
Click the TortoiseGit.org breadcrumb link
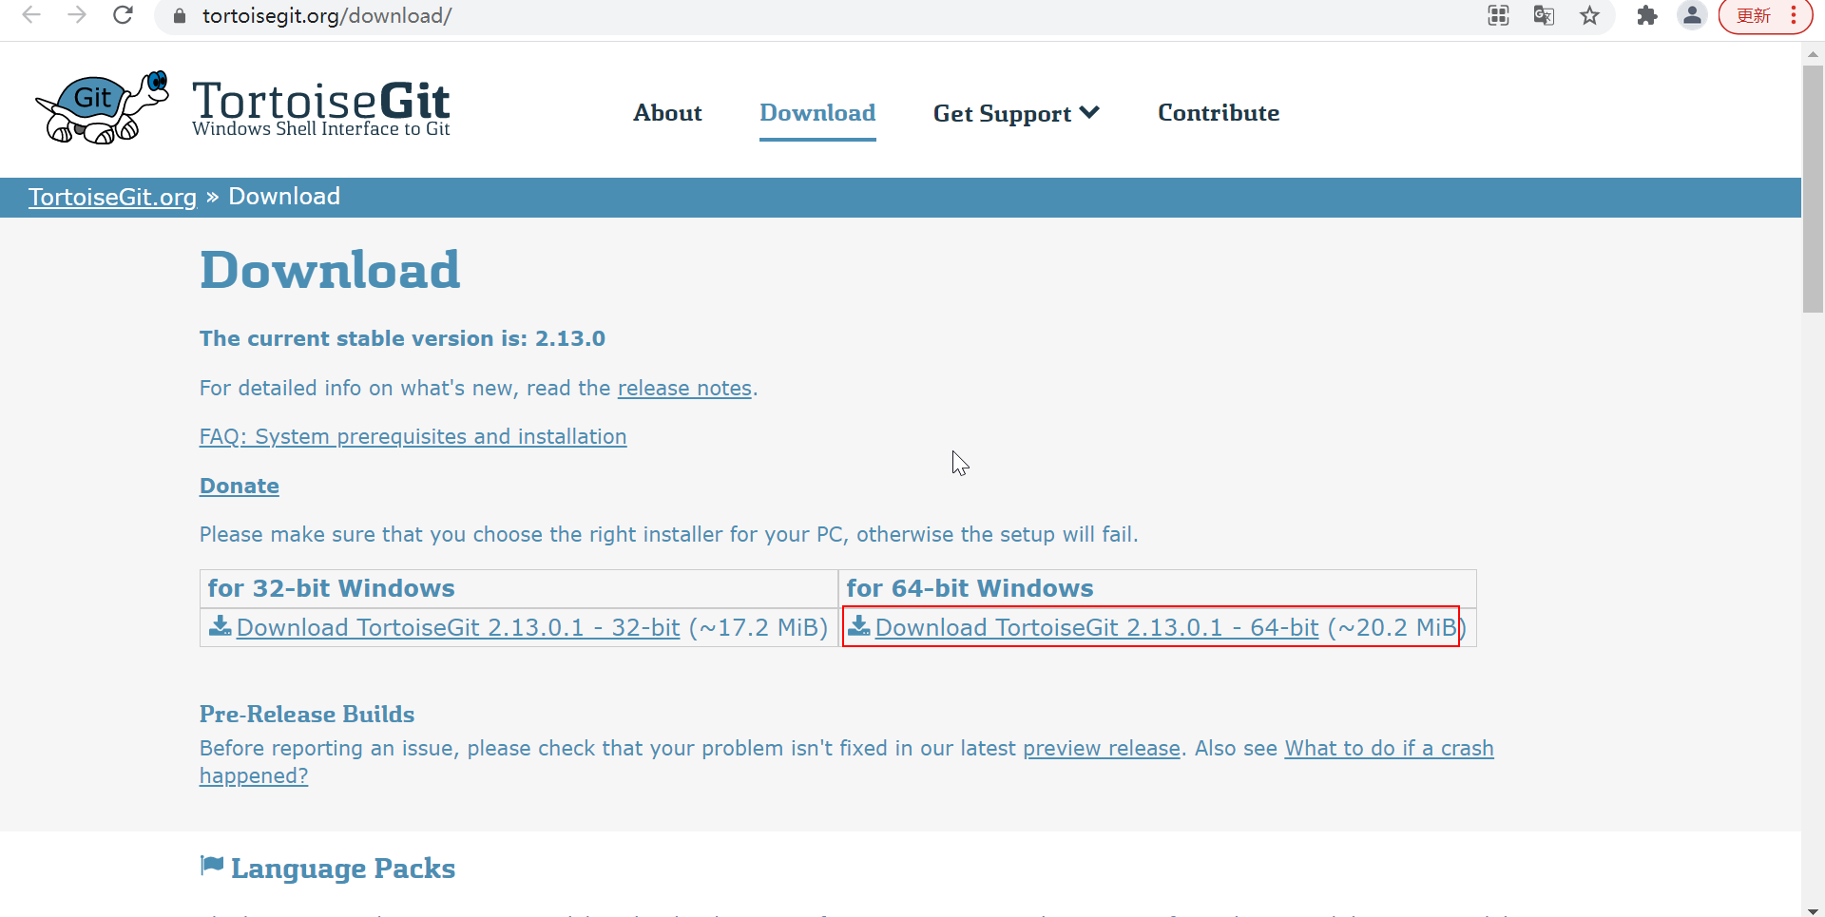pos(112,197)
